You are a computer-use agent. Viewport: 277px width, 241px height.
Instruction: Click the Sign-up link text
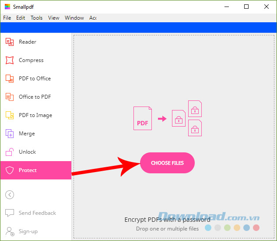[x=28, y=231]
